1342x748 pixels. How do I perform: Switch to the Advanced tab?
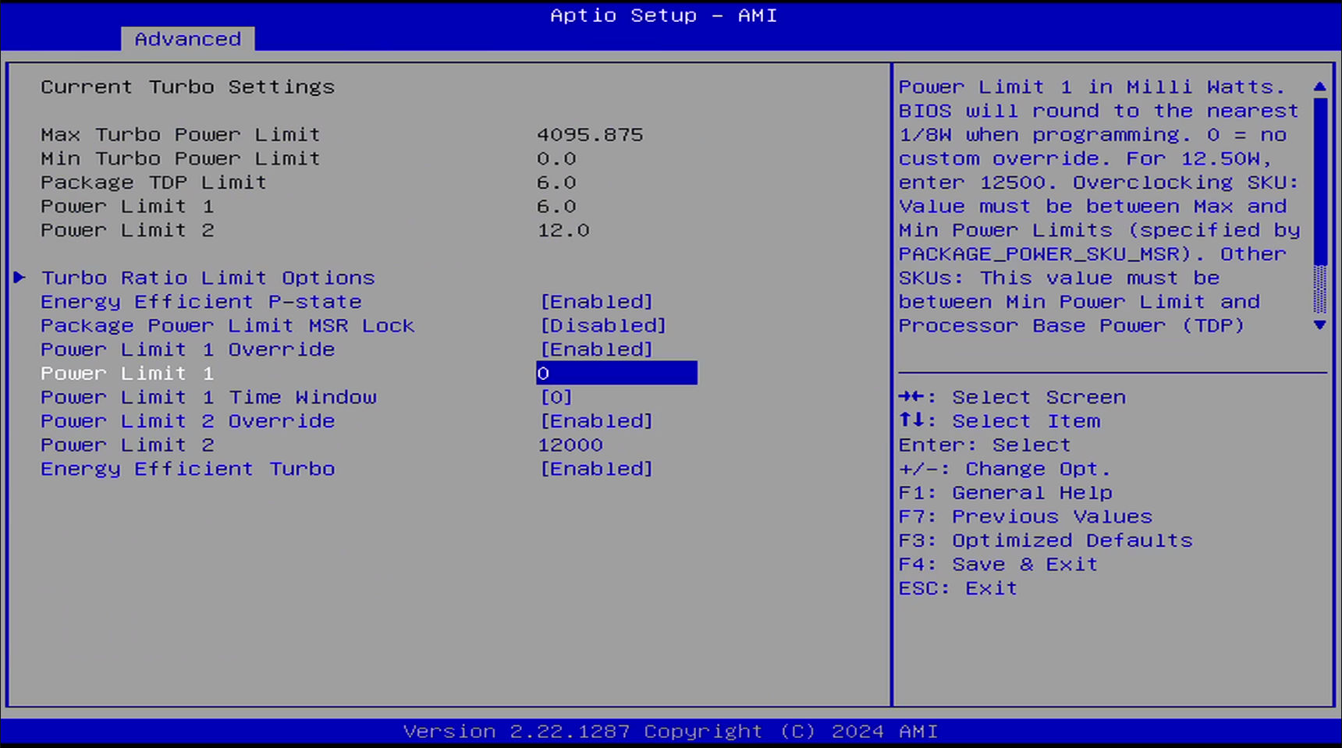[186, 38]
